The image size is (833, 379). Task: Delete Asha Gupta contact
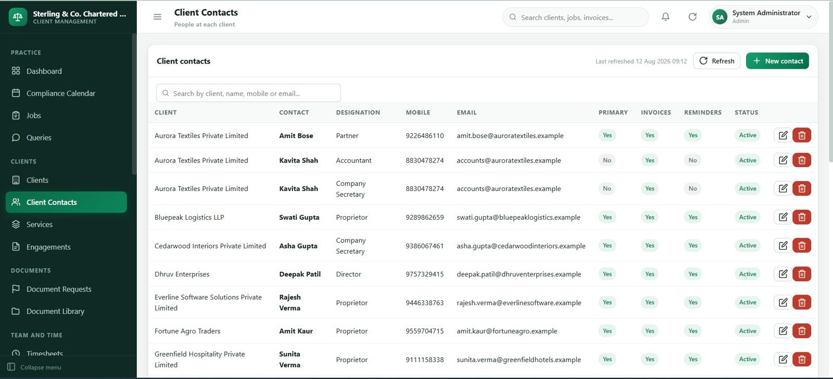[802, 245]
